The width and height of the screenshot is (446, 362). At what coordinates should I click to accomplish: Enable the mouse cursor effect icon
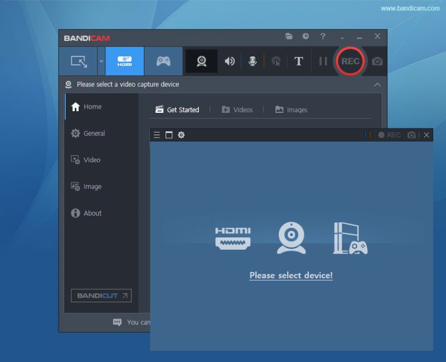click(275, 61)
